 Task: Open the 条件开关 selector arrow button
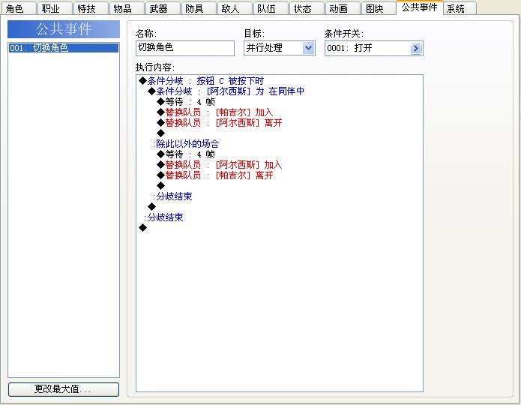415,49
